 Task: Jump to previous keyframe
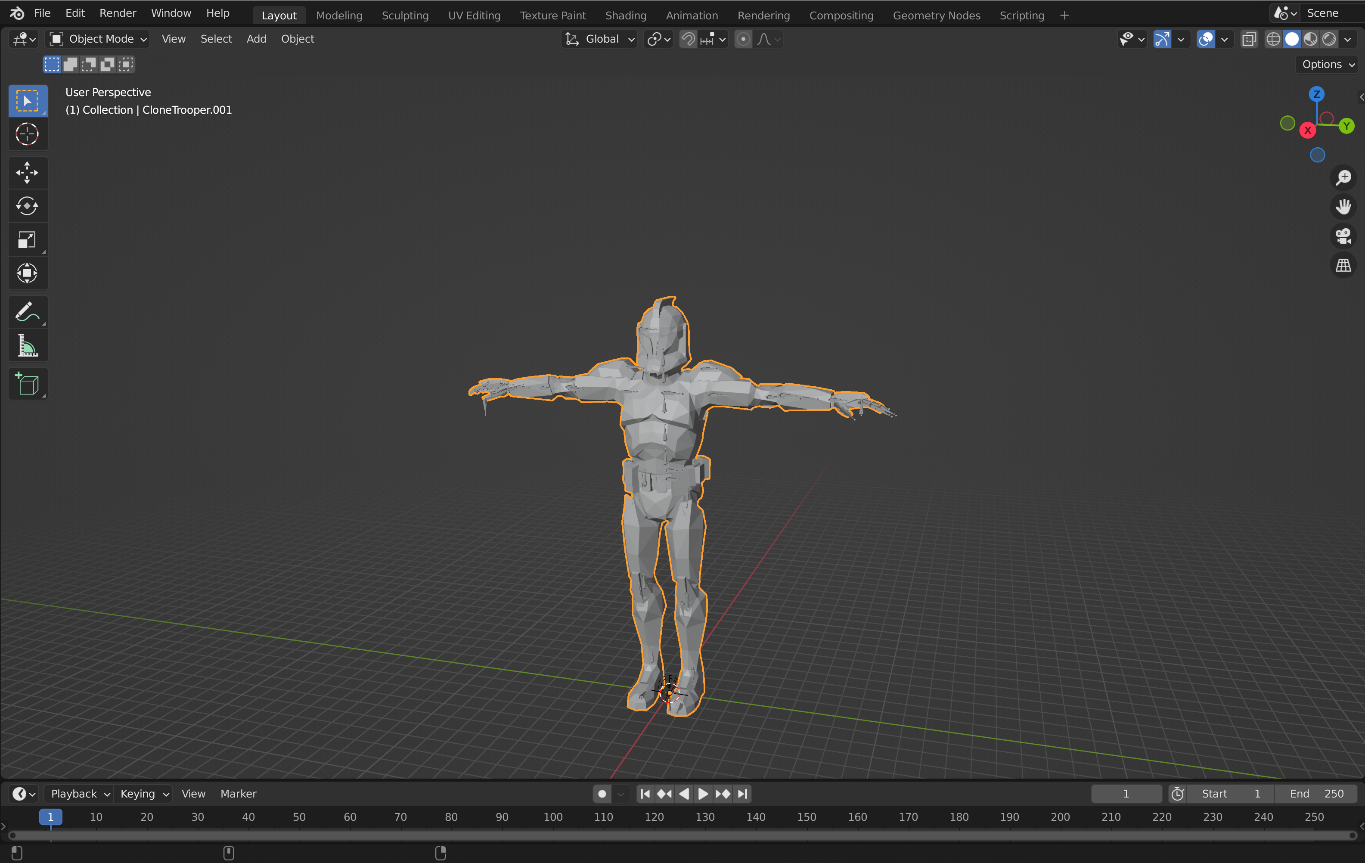tap(664, 794)
